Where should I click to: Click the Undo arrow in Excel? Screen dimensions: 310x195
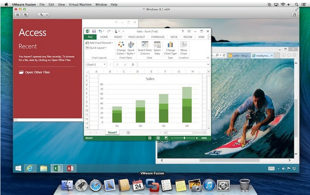click(100, 31)
